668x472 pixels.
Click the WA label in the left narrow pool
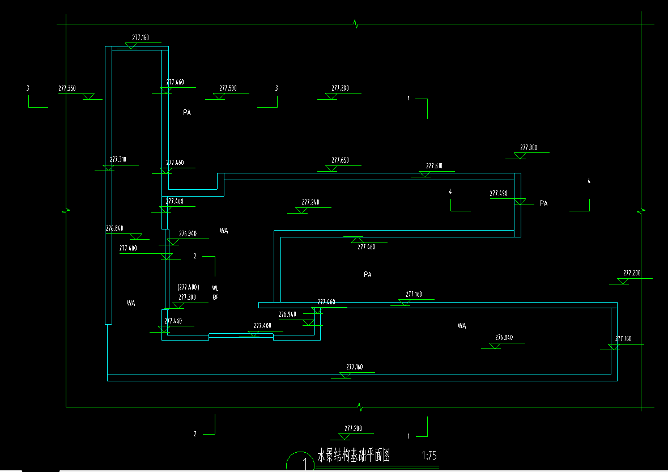coord(131,303)
